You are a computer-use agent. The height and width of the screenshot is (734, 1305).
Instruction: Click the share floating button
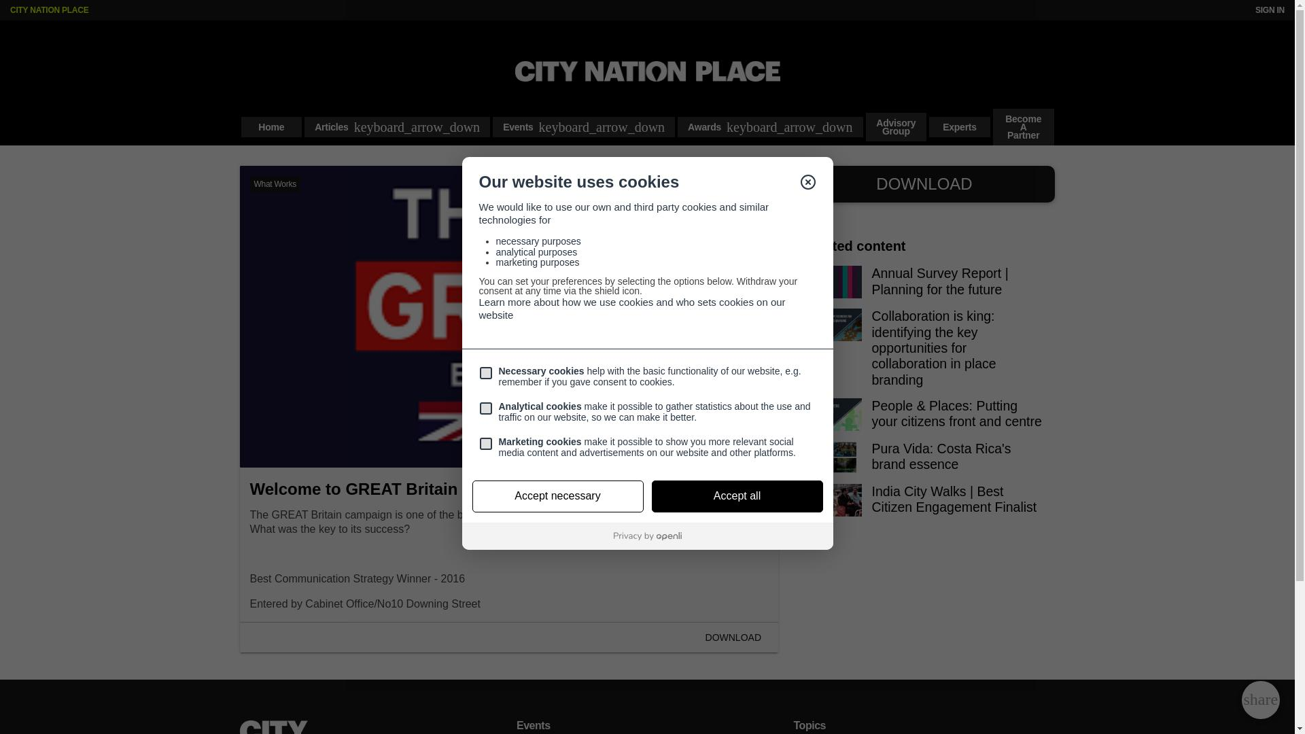click(x=1260, y=700)
